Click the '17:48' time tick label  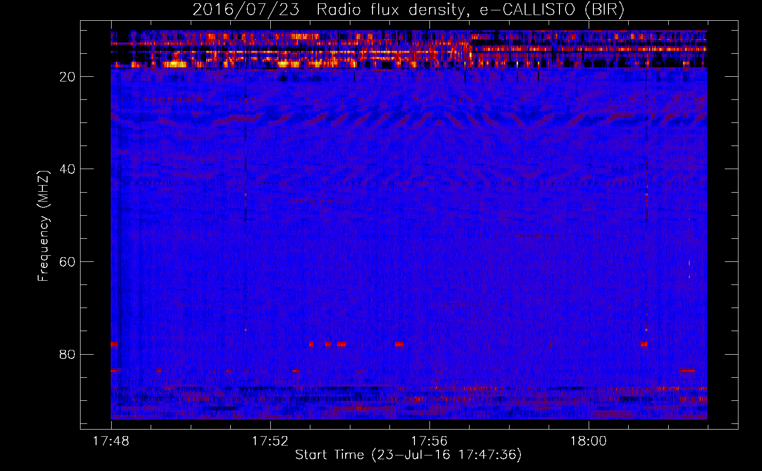tap(111, 441)
